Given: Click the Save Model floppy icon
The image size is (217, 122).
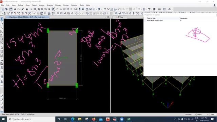Looking at the screenshot, I should 11,9.
